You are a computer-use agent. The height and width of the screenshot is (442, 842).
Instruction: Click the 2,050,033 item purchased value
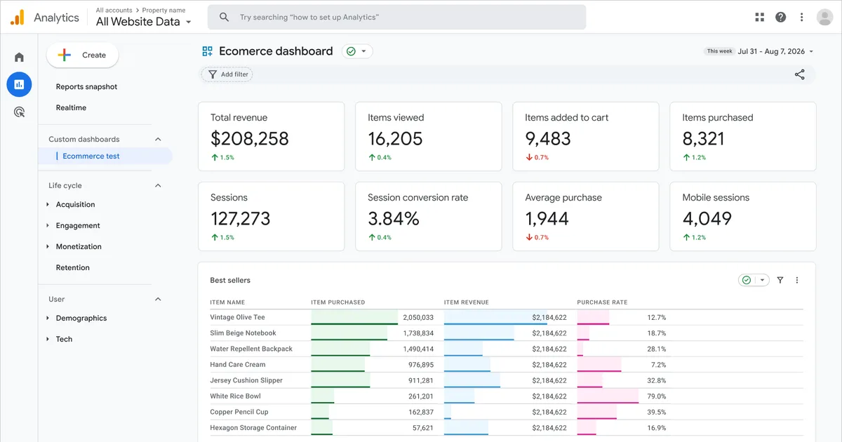[418, 317]
